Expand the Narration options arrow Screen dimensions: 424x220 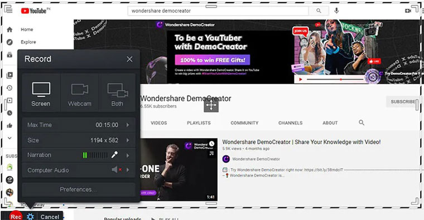(128, 155)
